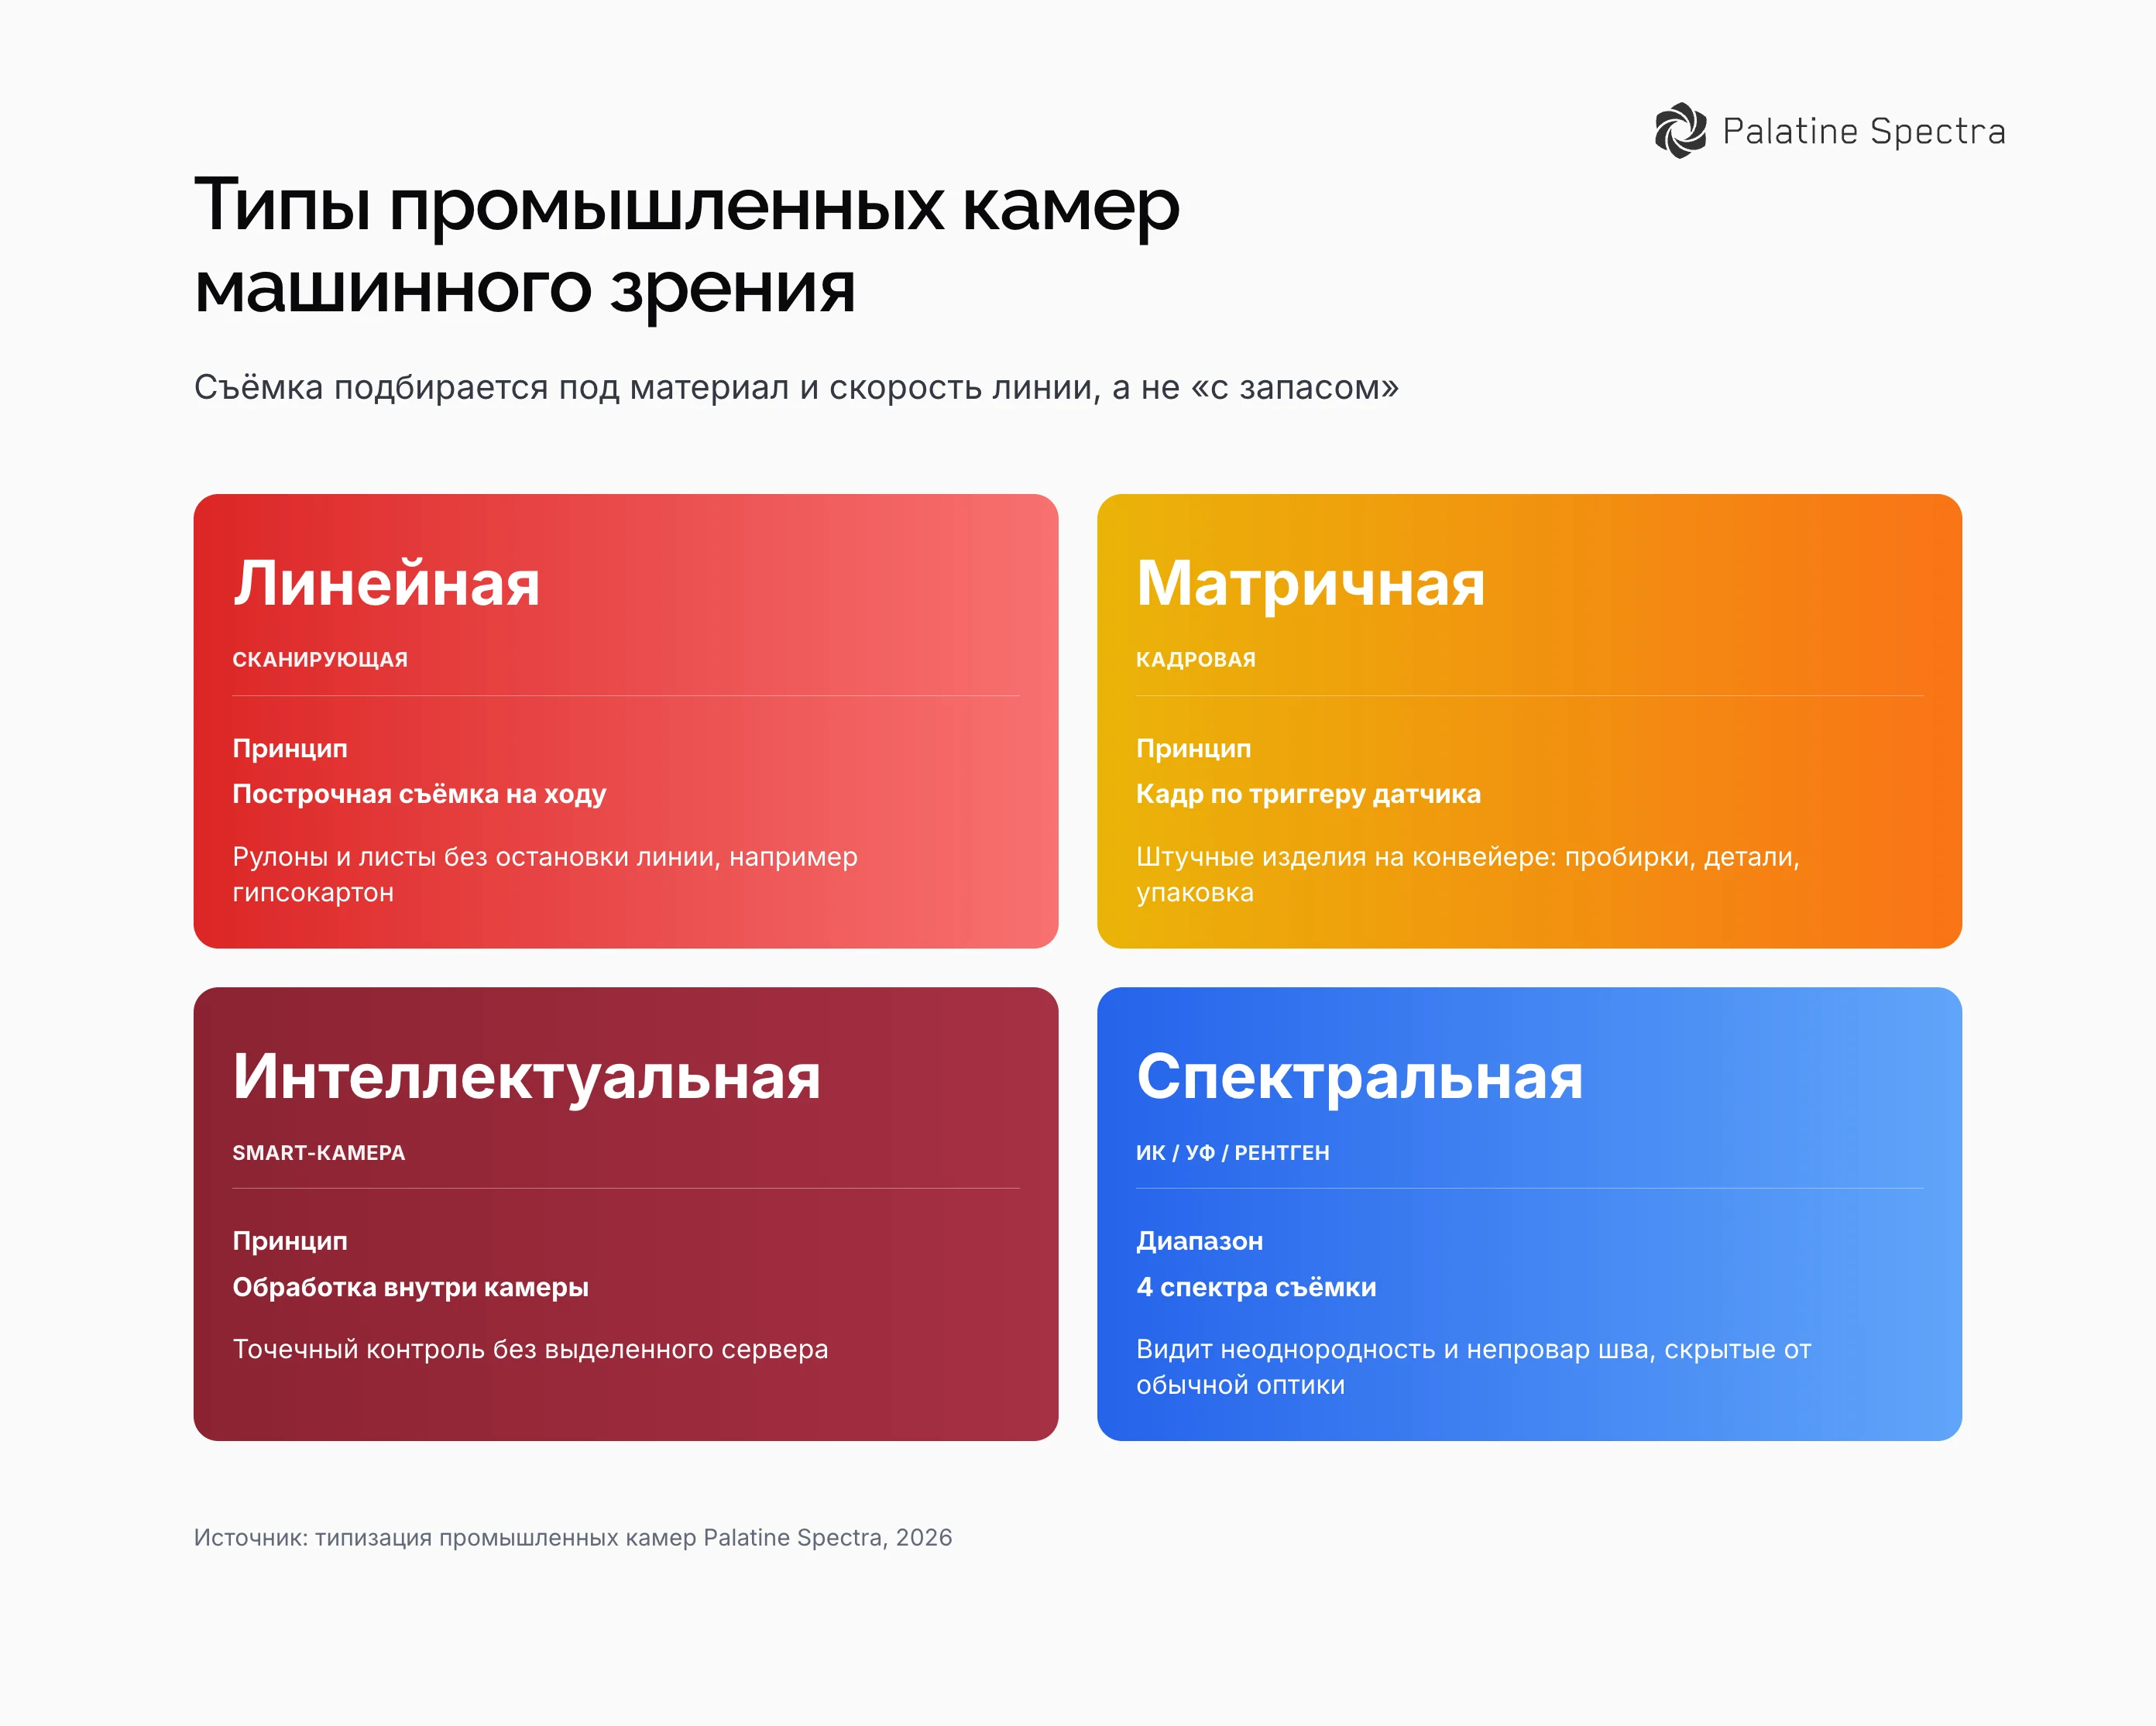Select the 'Линейная' card heading
The height and width of the screenshot is (1726, 2156).
click(386, 583)
